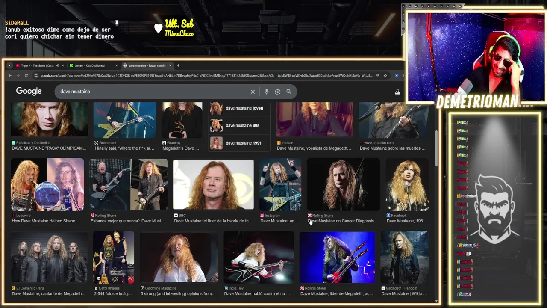Go back to the previous page
Image resolution: width=547 pixels, height=308 pixels.
pos(10,76)
